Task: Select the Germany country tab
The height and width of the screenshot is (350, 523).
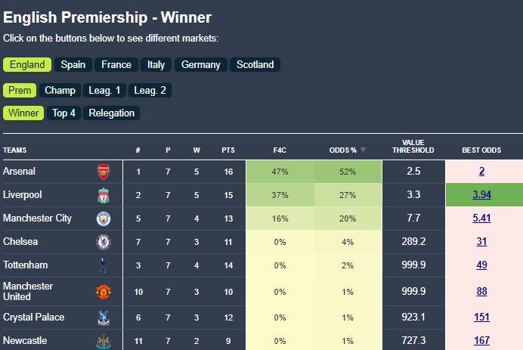Action: (200, 65)
